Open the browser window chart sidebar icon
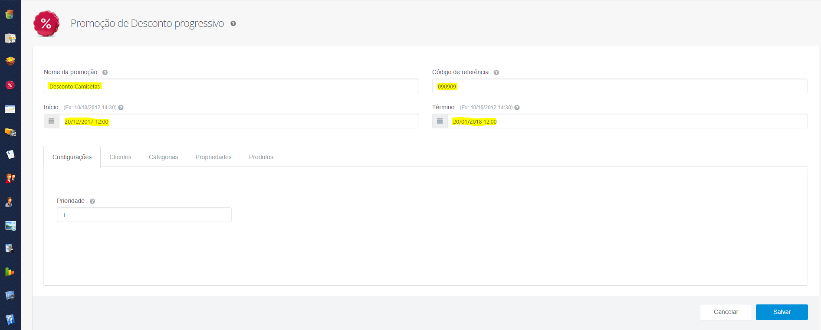 click(x=10, y=109)
